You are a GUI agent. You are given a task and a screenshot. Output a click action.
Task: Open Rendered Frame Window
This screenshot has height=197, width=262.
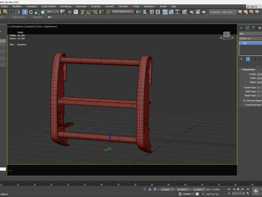(x=198, y=12)
